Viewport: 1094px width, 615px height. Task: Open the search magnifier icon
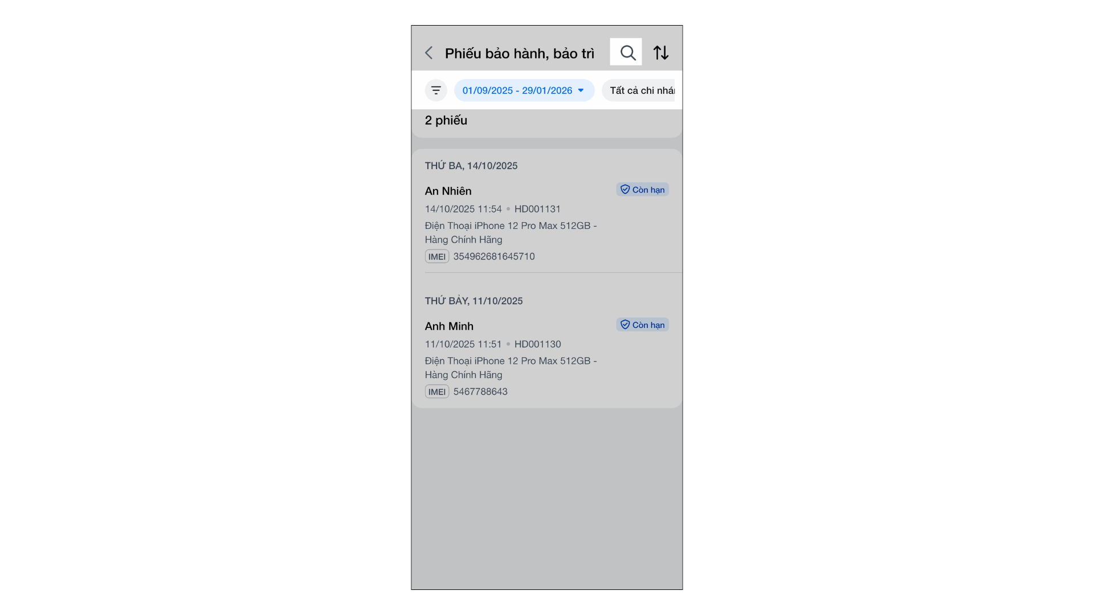[x=627, y=52]
